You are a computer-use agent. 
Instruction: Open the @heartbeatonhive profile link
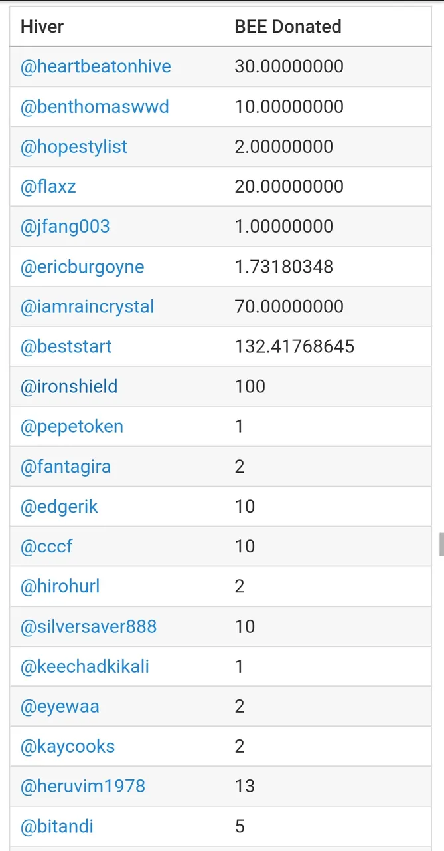point(96,66)
